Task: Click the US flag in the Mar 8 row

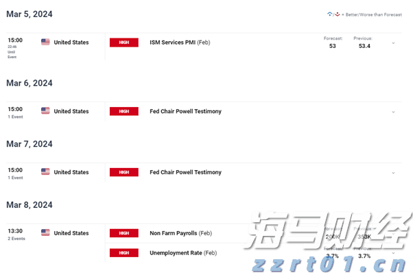Action: pyautogui.click(x=45, y=233)
